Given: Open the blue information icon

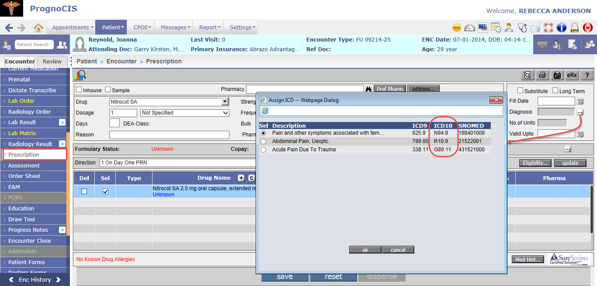Looking at the screenshot, I should pyautogui.click(x=562, y=28).
